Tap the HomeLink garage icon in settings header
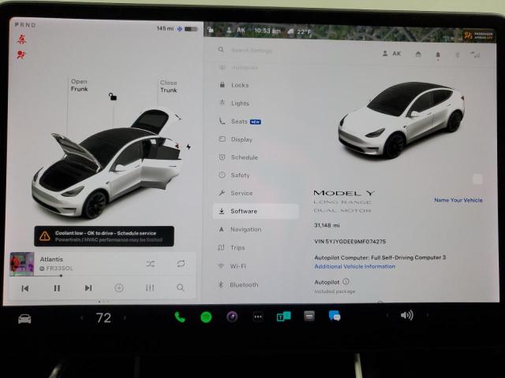The width and height of the screenshot is (505, 378). pos(418,54)
